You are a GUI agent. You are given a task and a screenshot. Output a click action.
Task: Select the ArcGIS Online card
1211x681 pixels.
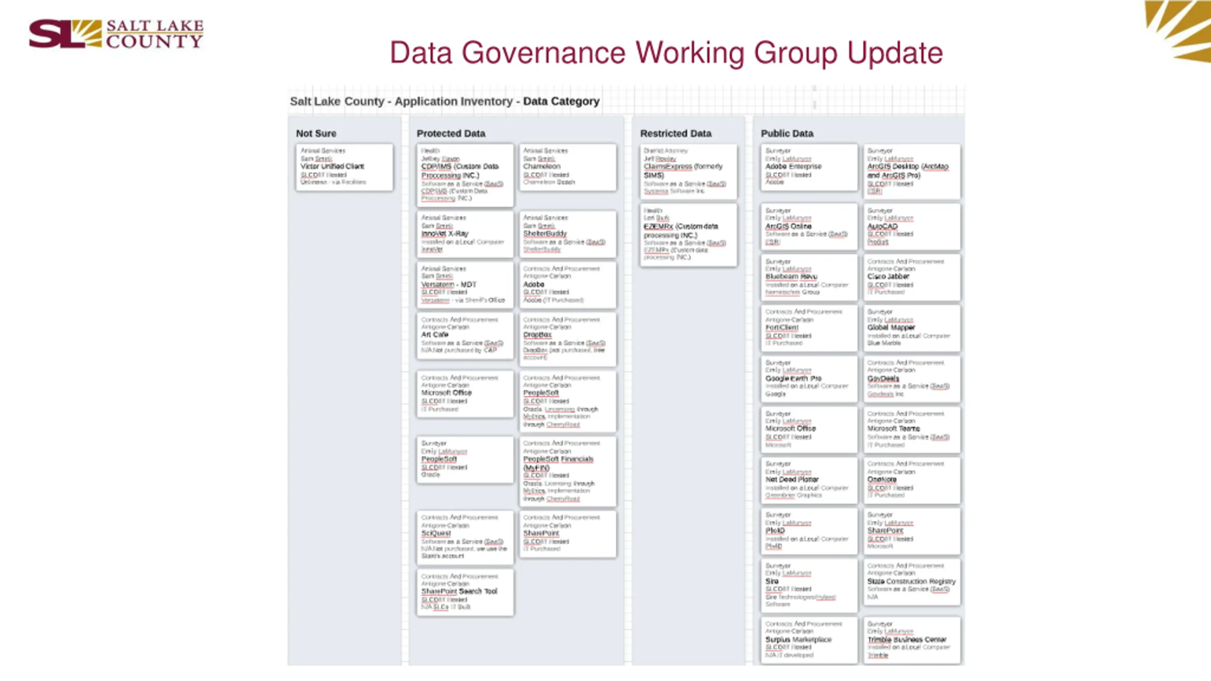(x=809, y=227)
